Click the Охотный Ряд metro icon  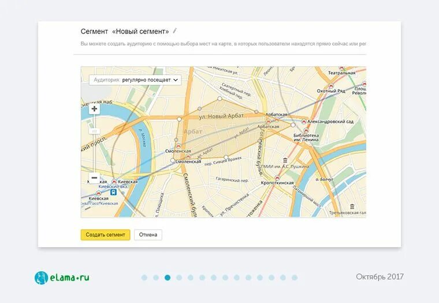pyautogui.click(x=331, y=86)
